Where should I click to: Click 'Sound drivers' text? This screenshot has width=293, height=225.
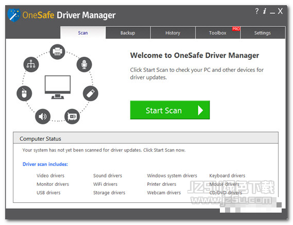point(108,175)
